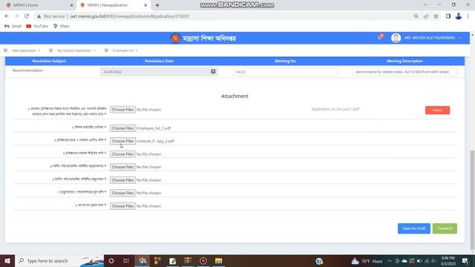Expand the New Application menu

pos(26,50)
